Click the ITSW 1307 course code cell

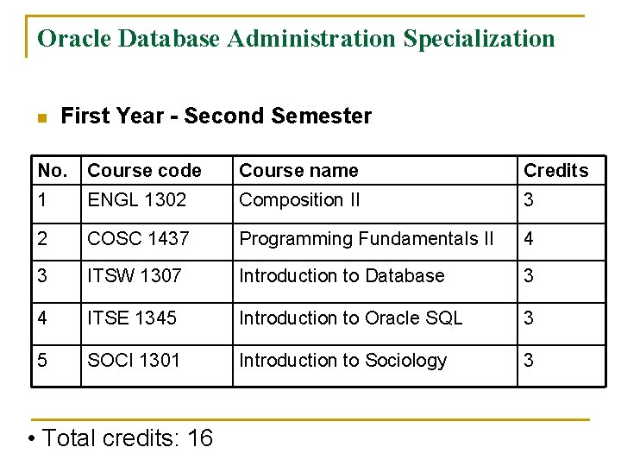click(134, 276)
